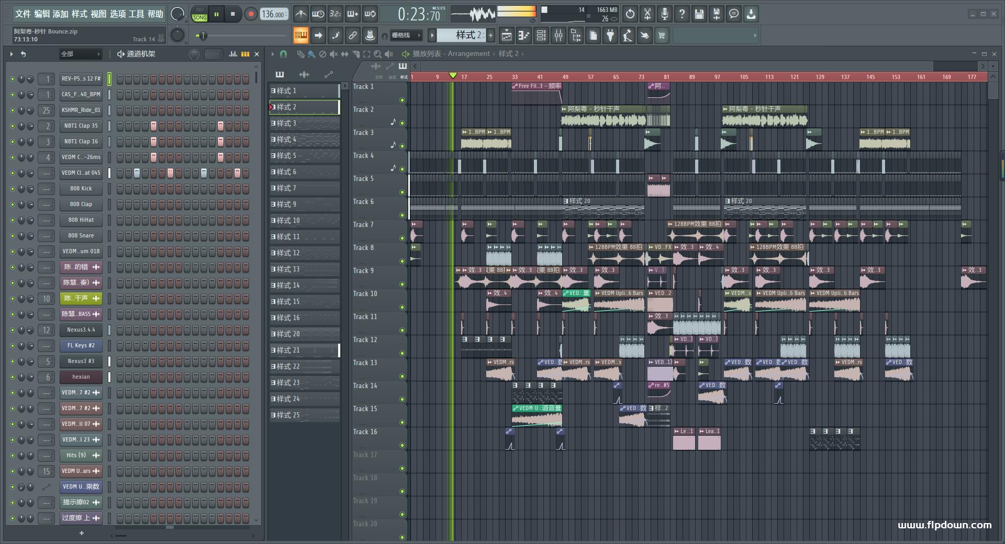Open the piano roll view icon
The height and width of the screenshot is (544, 1005).
pos(524,36)
